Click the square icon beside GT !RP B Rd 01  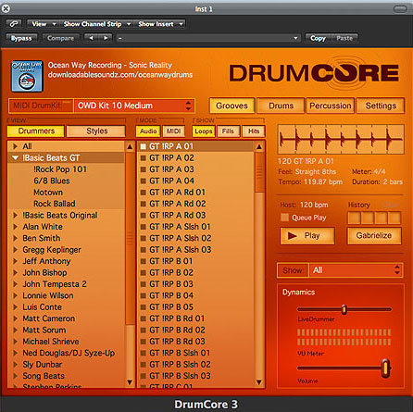coord(143,318)
